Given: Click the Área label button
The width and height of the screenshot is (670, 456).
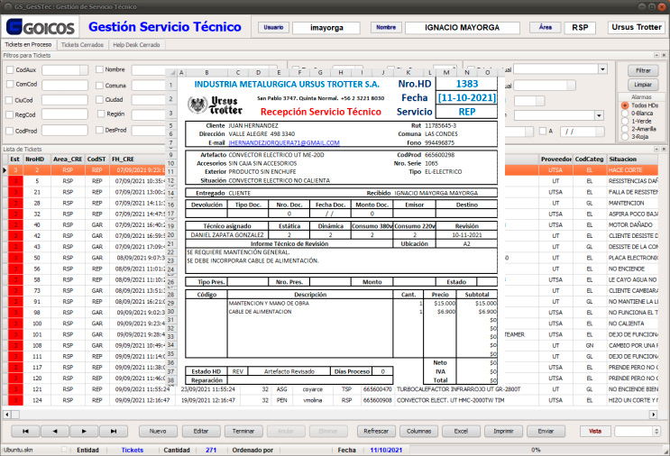Looking at the screenshot, I should (x=546, y=27).
